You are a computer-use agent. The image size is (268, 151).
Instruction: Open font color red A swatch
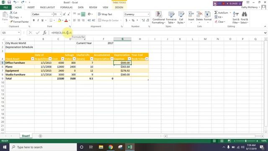66,21
